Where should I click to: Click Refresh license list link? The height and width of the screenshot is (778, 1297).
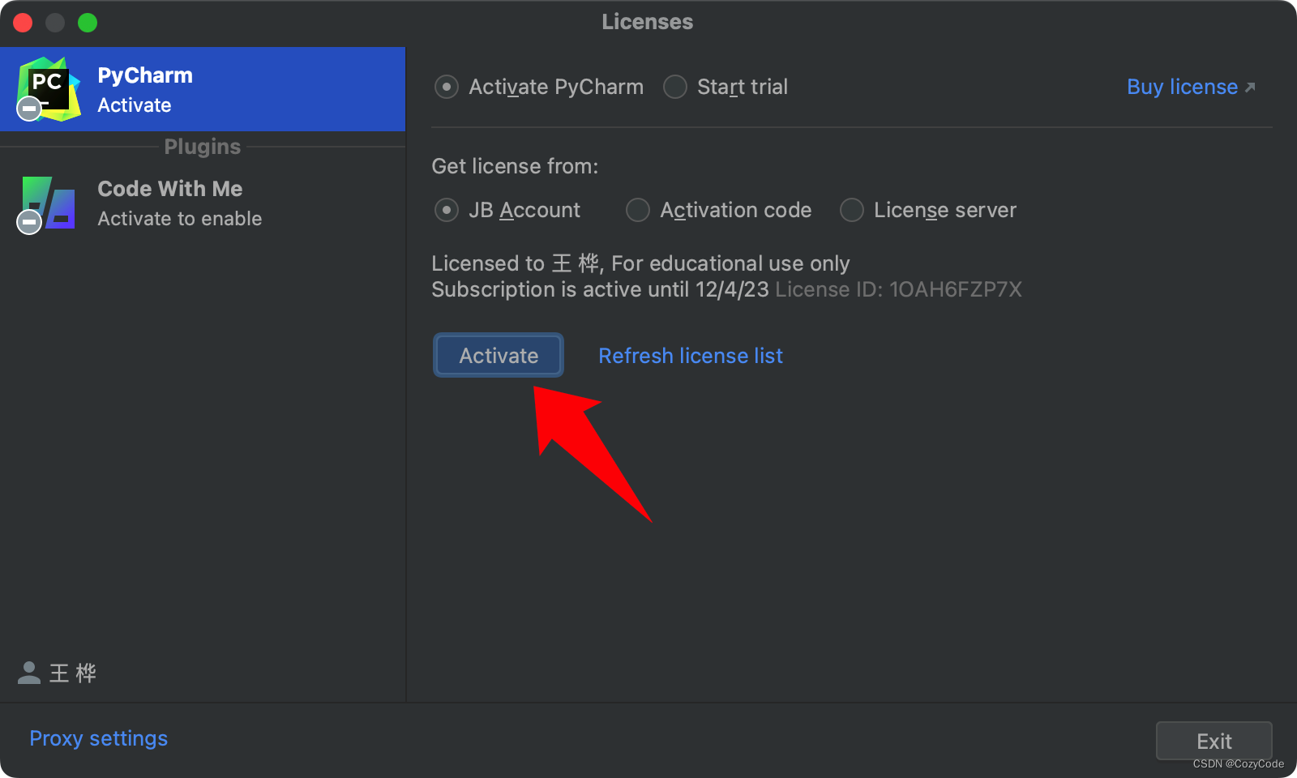pyautogui.click(x=691, y=356)
